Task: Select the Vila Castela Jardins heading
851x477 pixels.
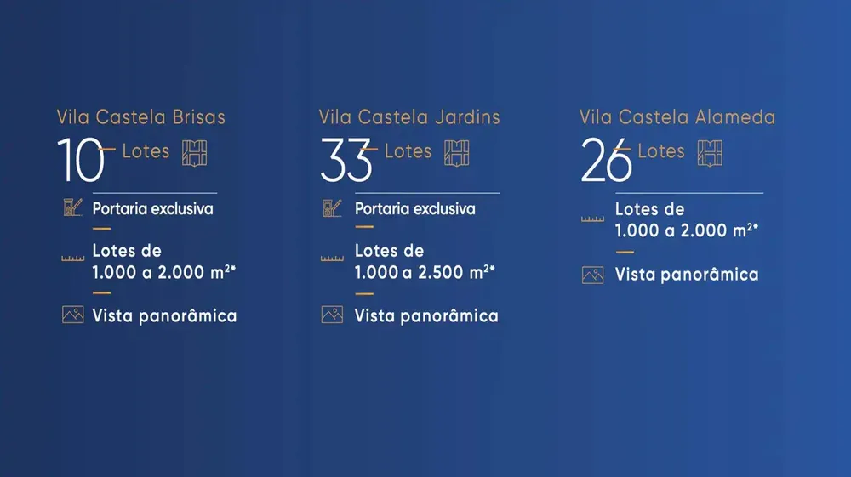Action: pyautogui.click(x=409, y=117)
